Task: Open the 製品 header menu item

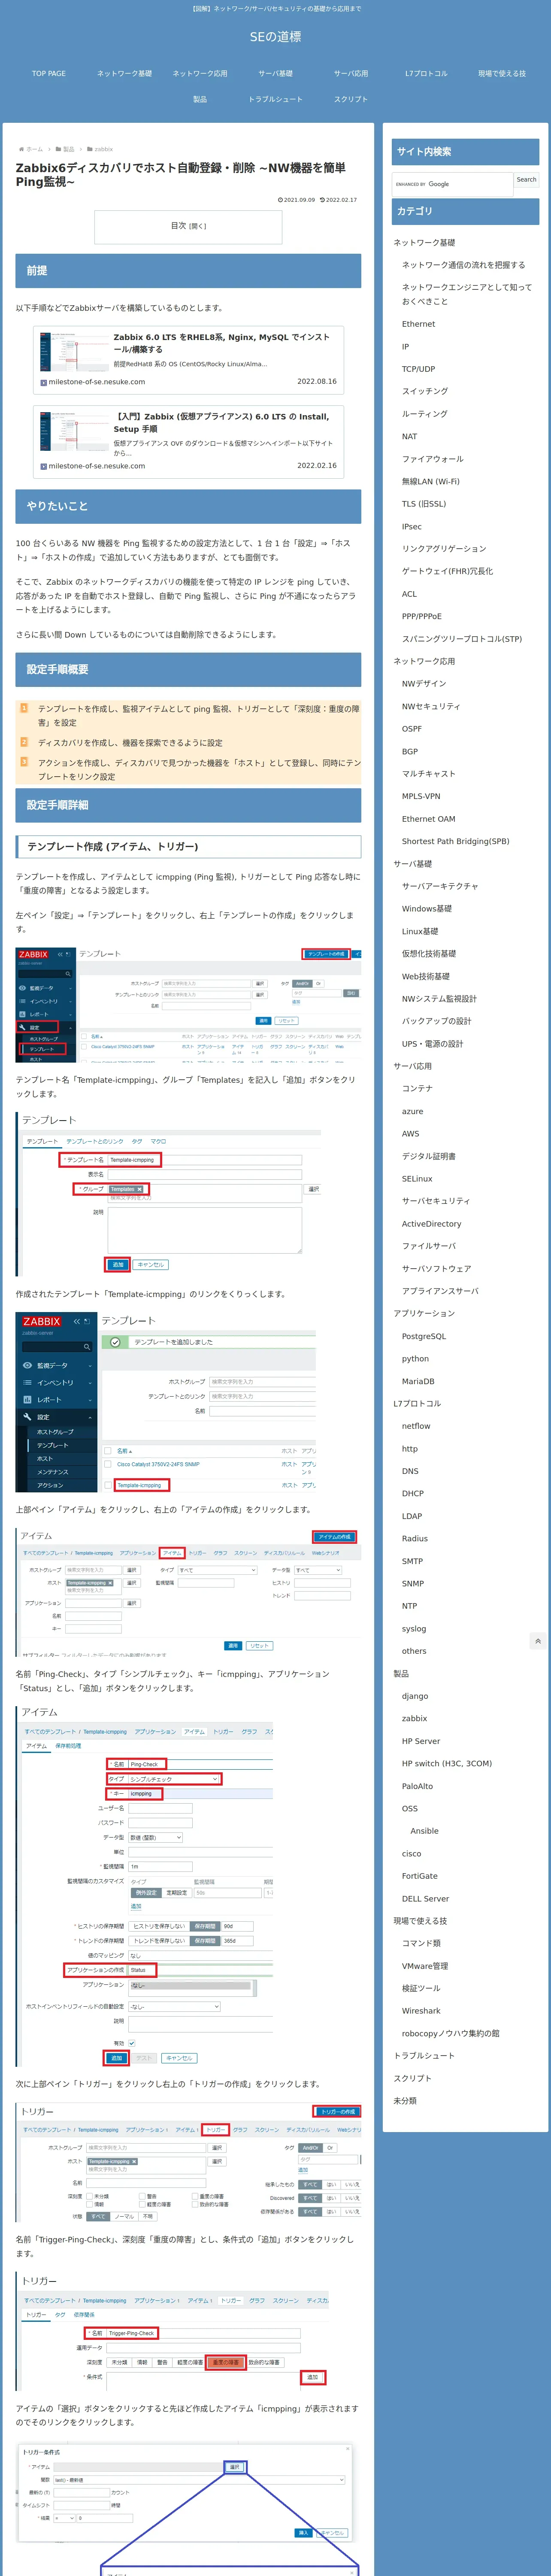Action: click(200, 99)
